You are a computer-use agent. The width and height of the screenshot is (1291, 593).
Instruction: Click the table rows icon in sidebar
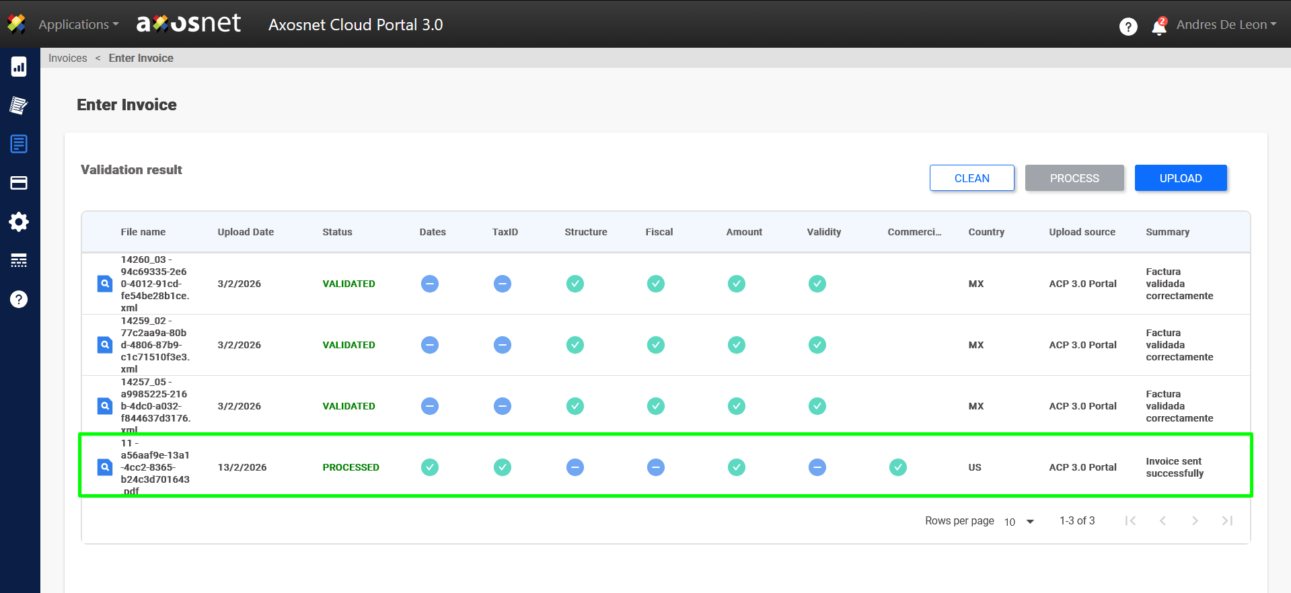[19, 261]
